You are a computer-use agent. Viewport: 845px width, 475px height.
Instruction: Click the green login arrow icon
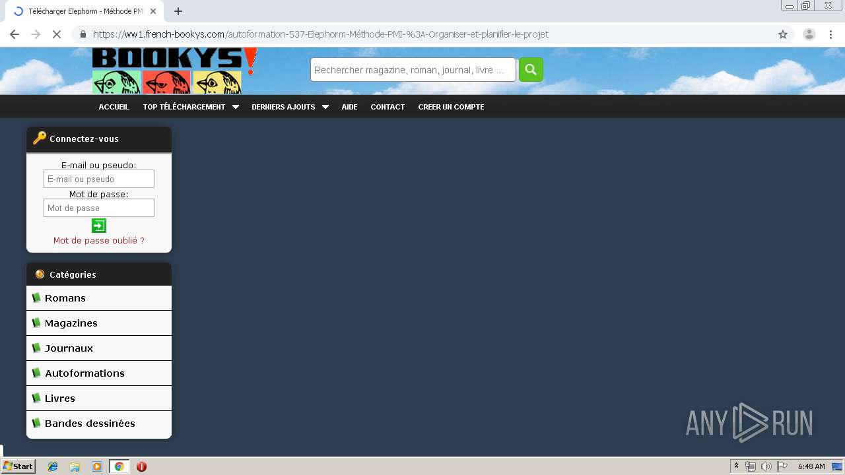[x=99, y=226]
